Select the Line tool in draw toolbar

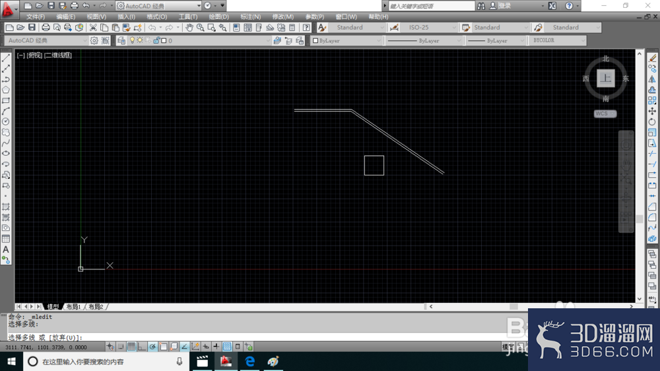pos(6,58)
